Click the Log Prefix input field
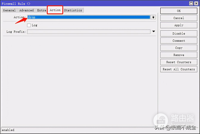This screenshot has height=134, width=200. pyautogui.click(x=89, y=32)
